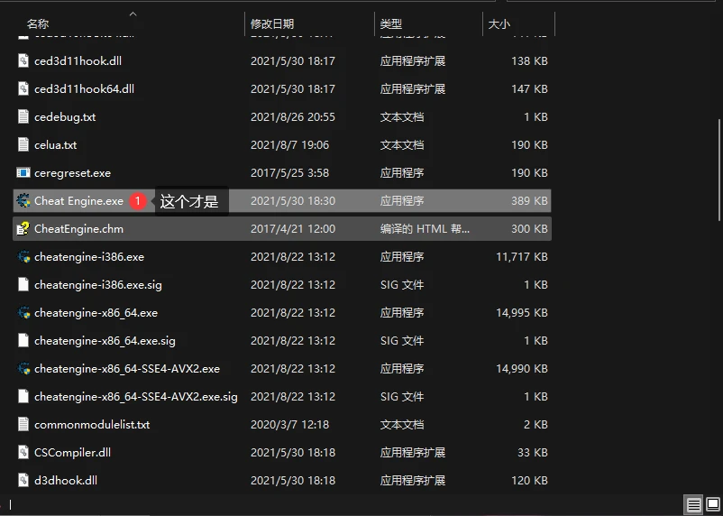Click date 2017/4/21 12:00 of CheatEngine.chm

[x=293, y=228]
